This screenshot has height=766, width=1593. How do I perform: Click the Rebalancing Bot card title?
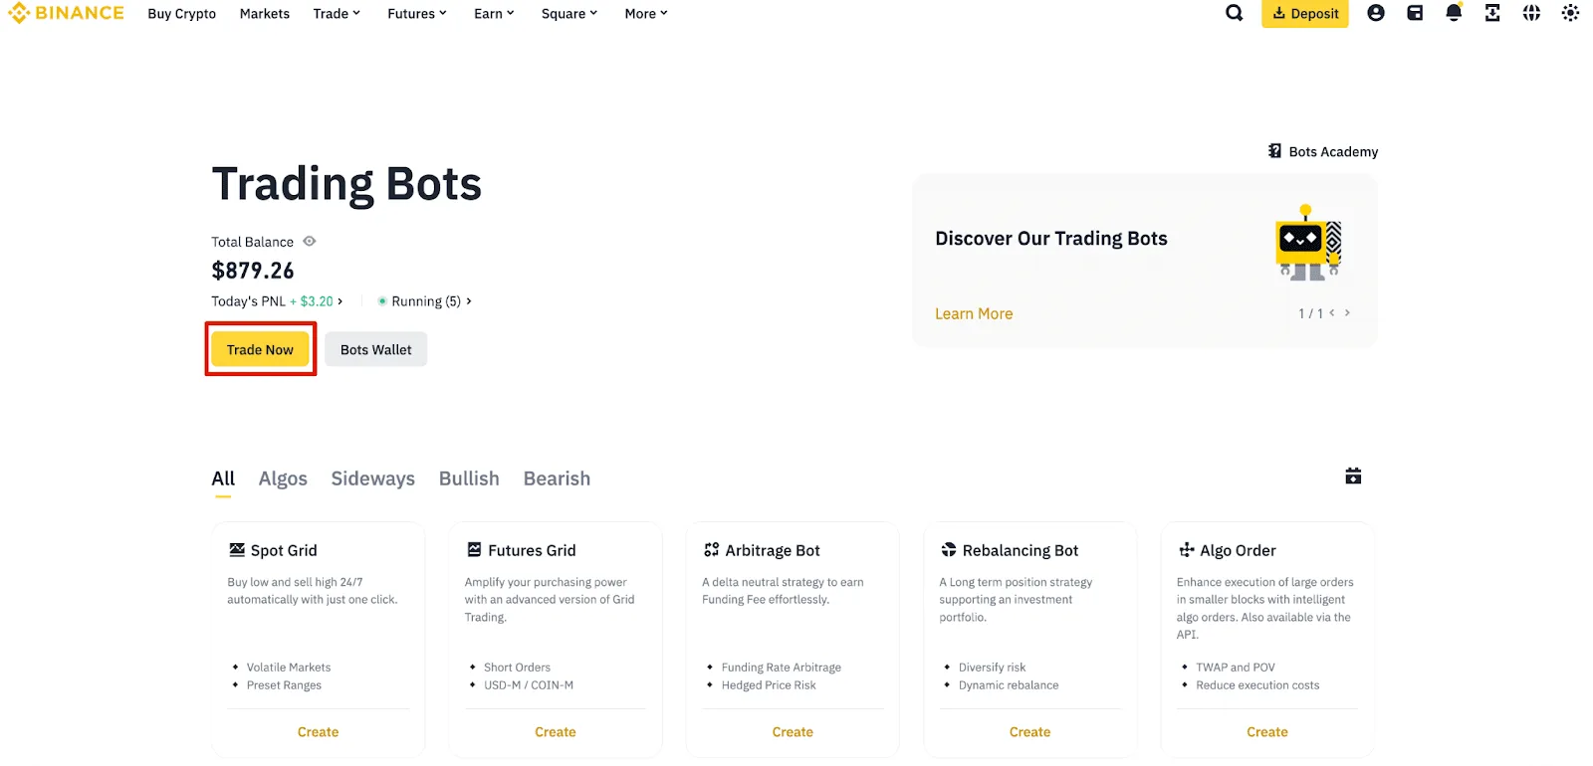[x=1021, y=550]
